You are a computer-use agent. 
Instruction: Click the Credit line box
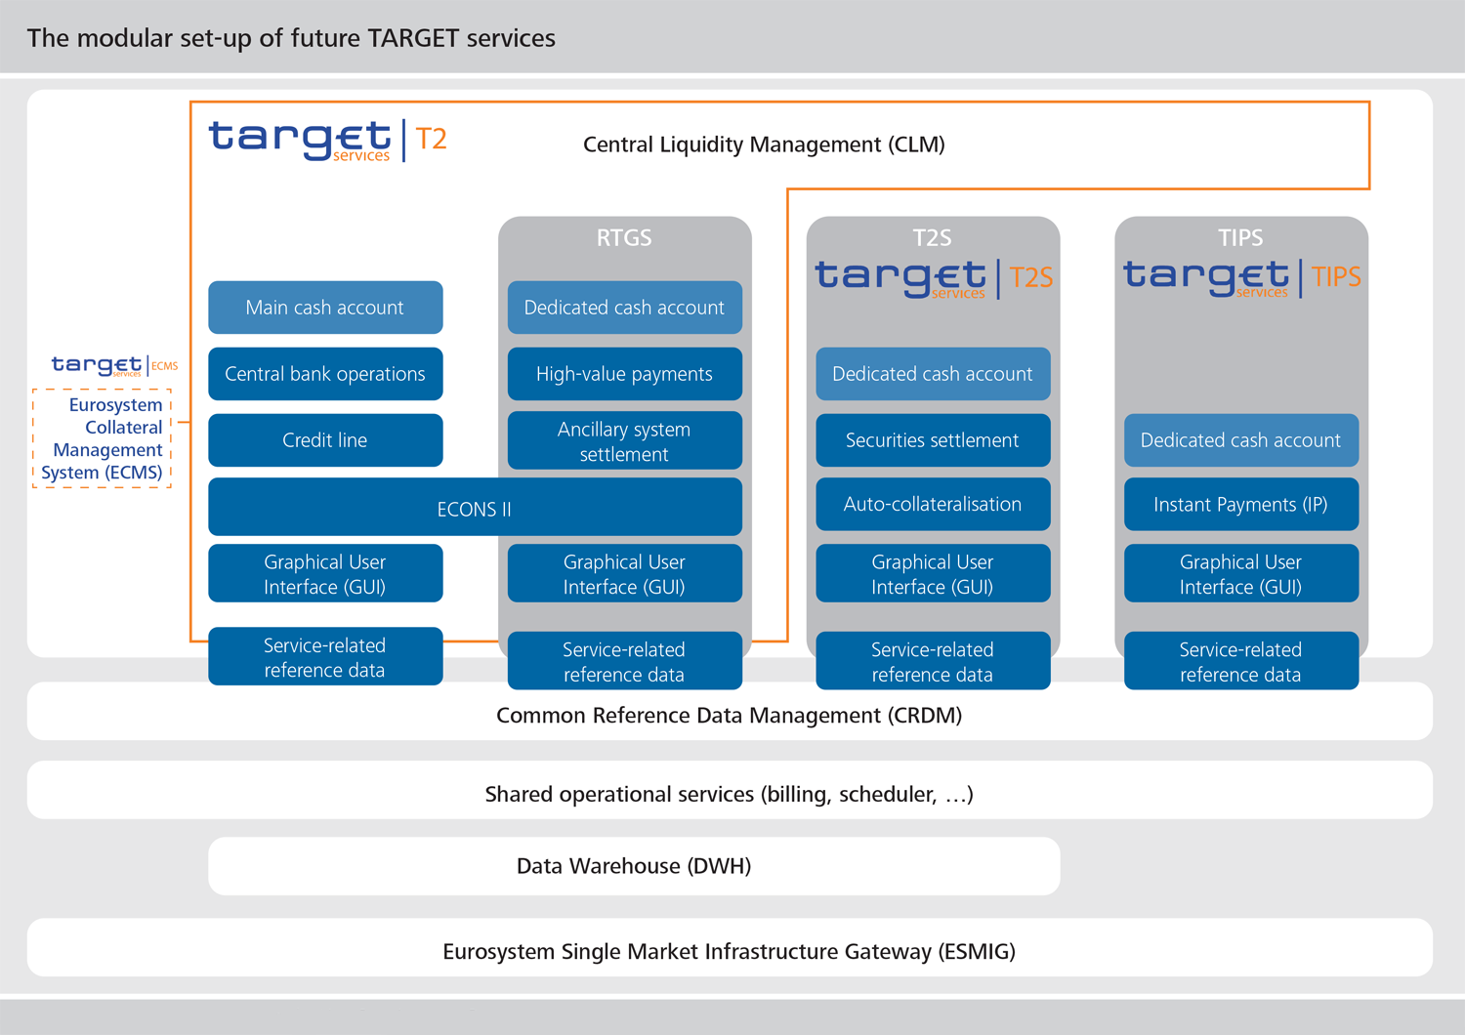tap(325, 440)
